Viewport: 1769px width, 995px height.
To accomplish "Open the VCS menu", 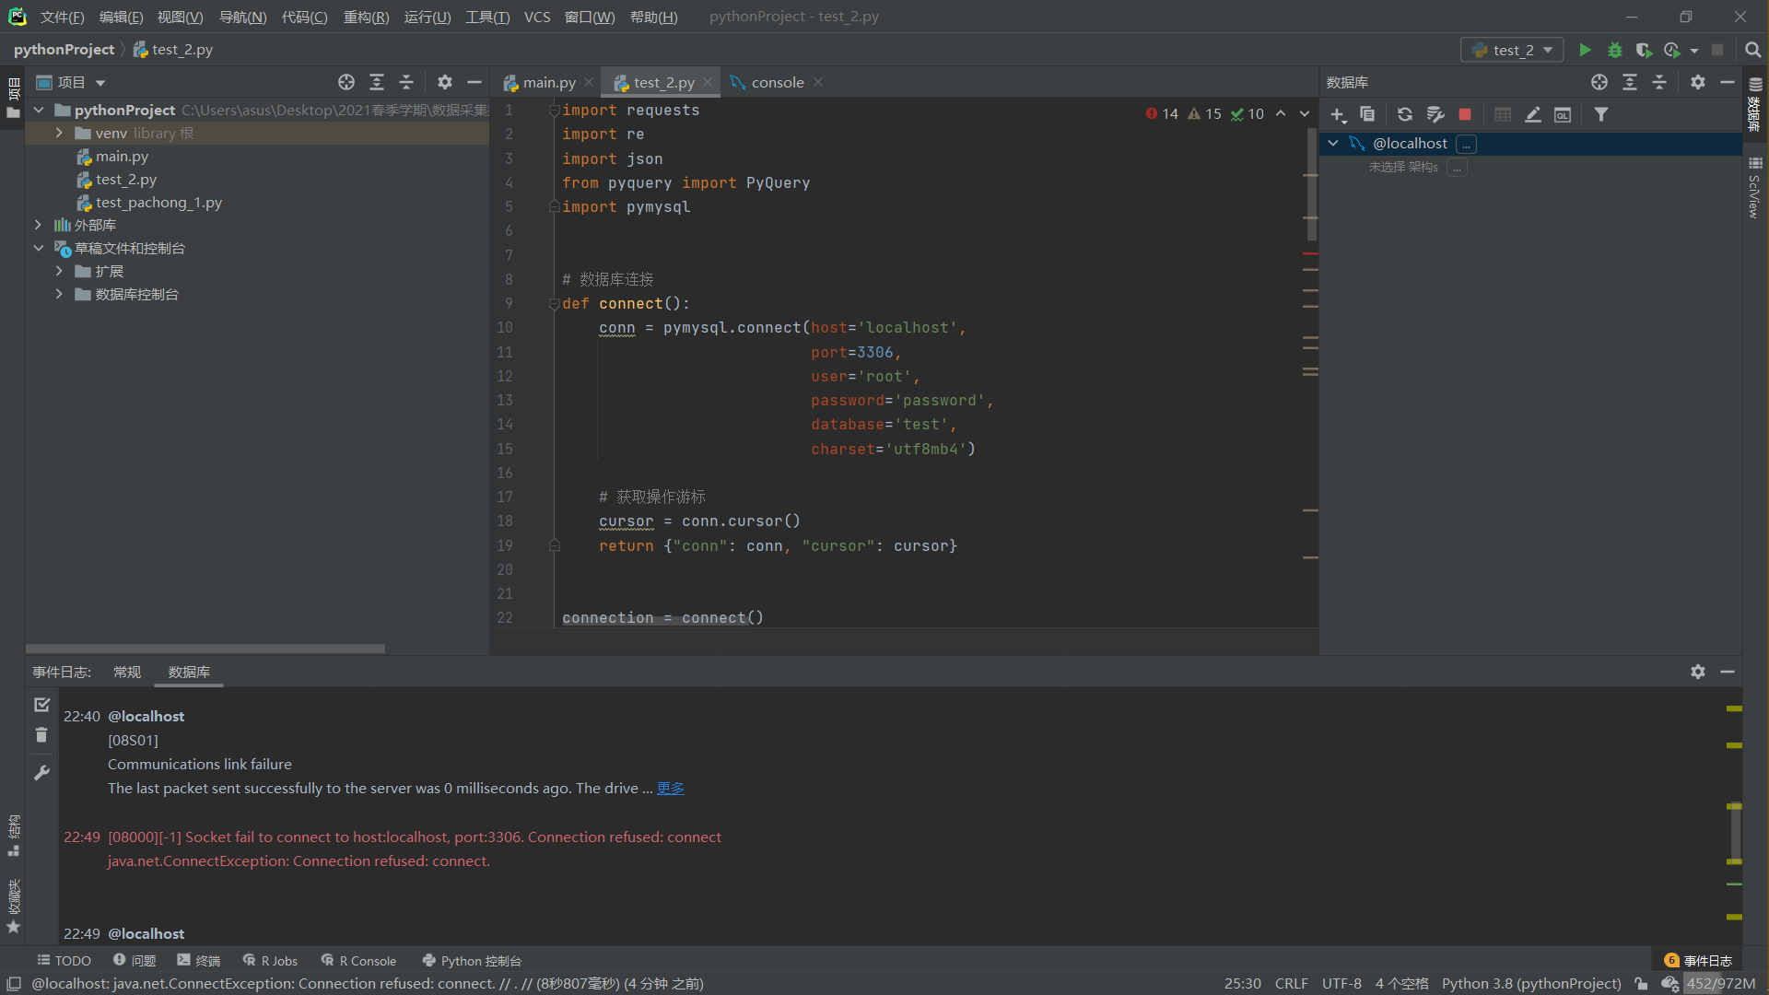I will [537, 17].
